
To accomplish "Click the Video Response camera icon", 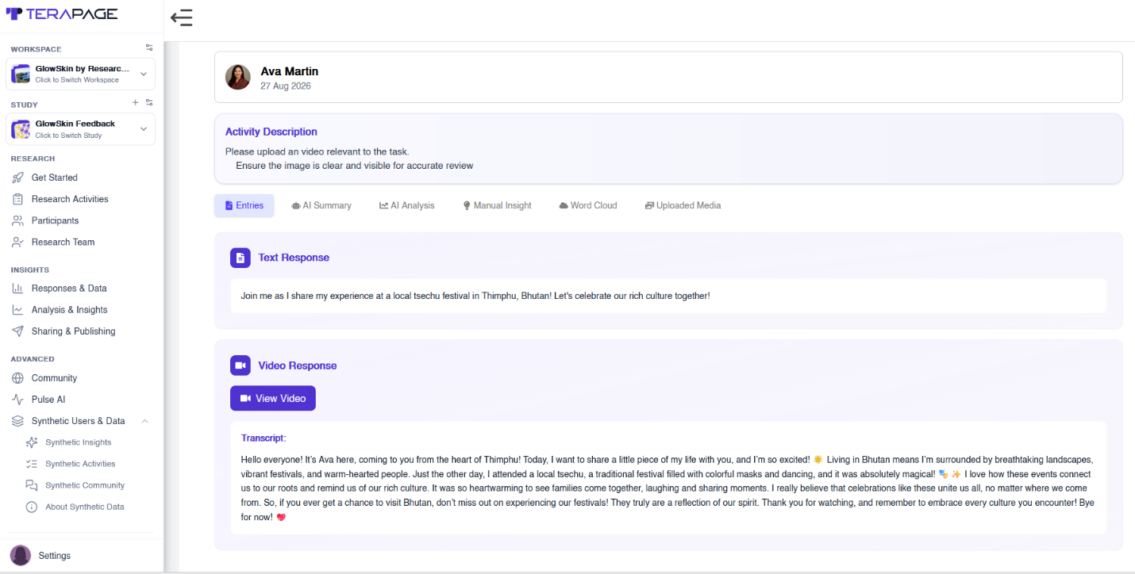I will tap(240, 365).
